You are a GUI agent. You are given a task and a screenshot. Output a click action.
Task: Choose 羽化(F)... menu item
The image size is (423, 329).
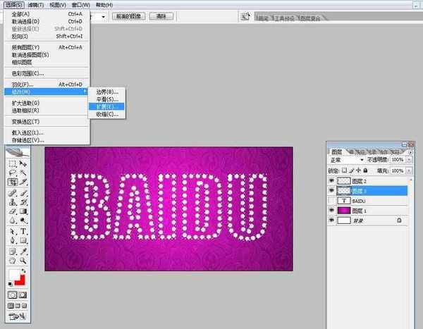[x=47, y=85]
